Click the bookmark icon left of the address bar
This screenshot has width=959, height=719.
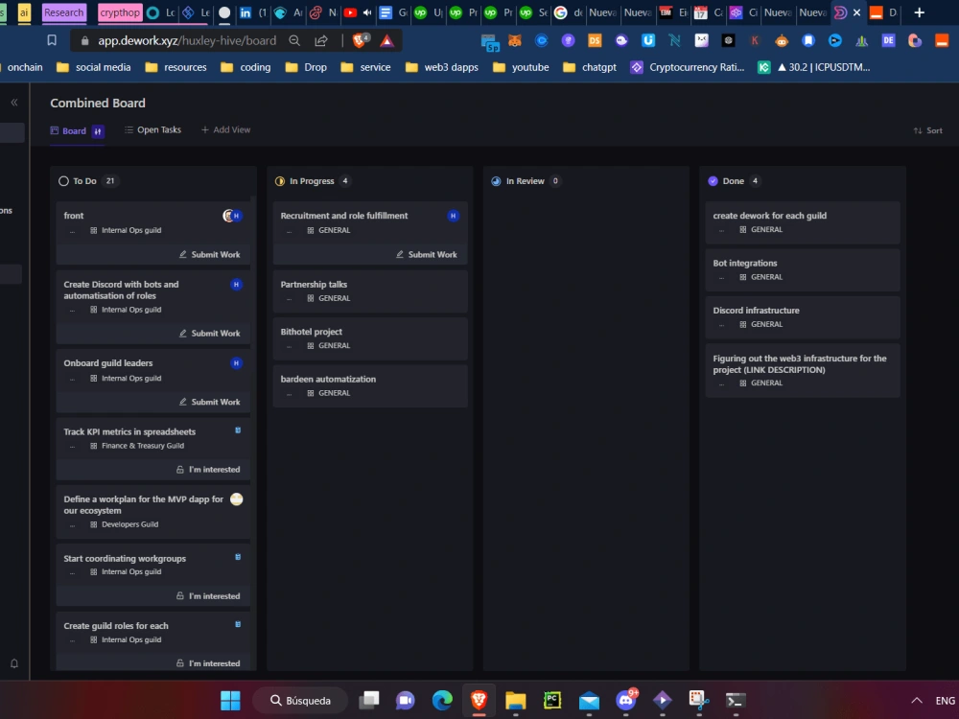[52, 40]
